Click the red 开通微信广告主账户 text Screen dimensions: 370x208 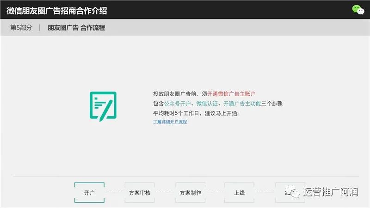231,94
